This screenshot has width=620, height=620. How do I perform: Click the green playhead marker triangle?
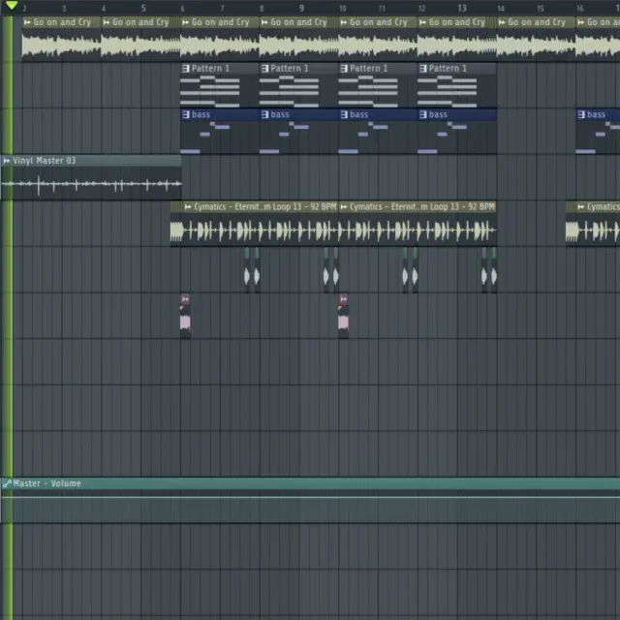point(12,6)
